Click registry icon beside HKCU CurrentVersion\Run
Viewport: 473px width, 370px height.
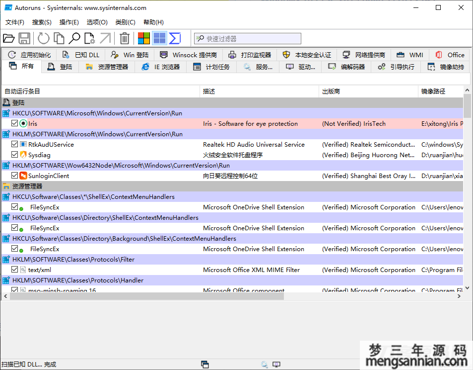(x=6, y=113)
